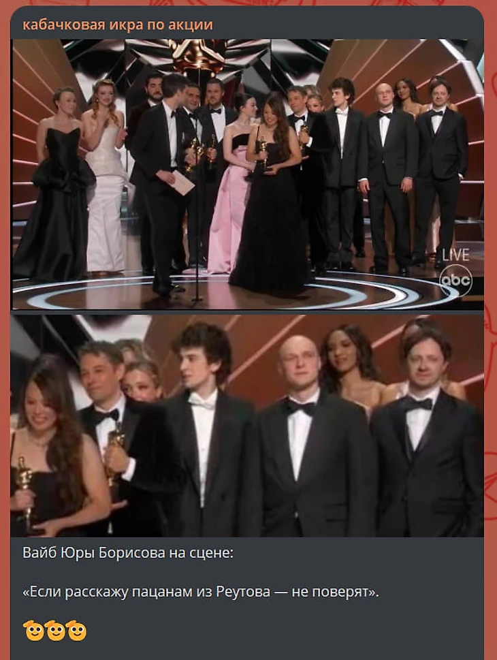Click the middle smiling emoji
The width and height of the screenshot is (497, 660).
click(55, 630)
